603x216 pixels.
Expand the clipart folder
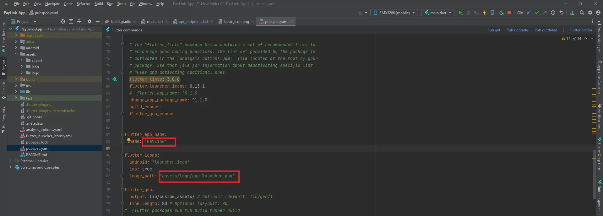22,61
